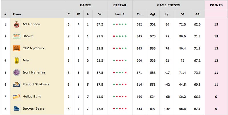This screenshot has height=115, width=228.
Task: Click the Helios Suns logo
Action: 17,97
